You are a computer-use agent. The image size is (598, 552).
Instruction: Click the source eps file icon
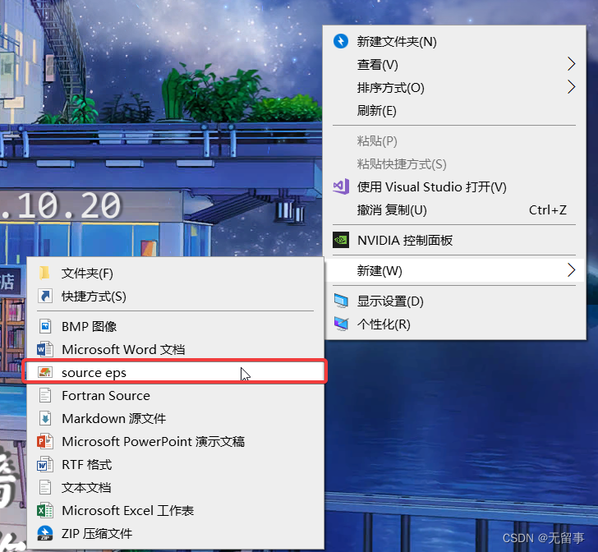point(45,372)
